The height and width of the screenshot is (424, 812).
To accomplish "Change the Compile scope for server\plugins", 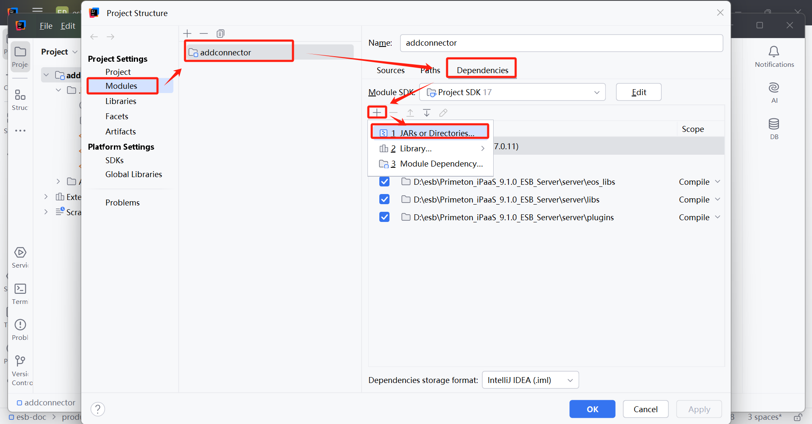I will coord(699,217).
